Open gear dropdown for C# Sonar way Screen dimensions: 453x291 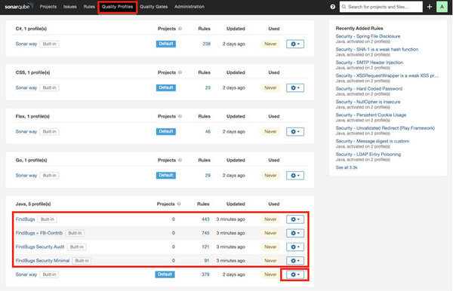coord(295,44)
